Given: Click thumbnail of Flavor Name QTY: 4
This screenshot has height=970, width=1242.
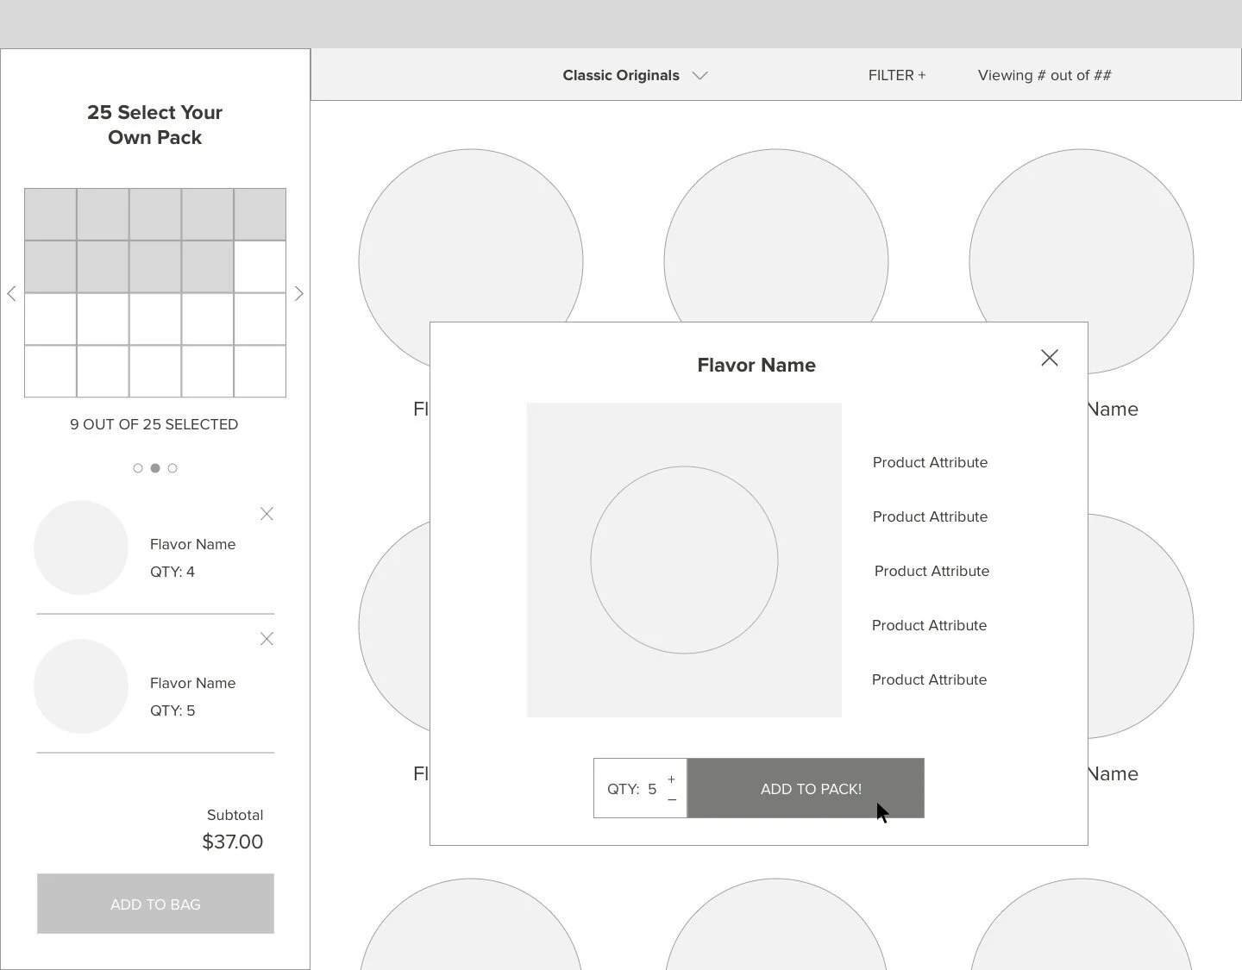Looking at the screenshot, I should click(x=81, y=548).
